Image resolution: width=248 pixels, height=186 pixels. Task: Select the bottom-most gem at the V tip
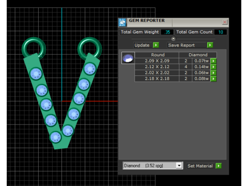55,137
